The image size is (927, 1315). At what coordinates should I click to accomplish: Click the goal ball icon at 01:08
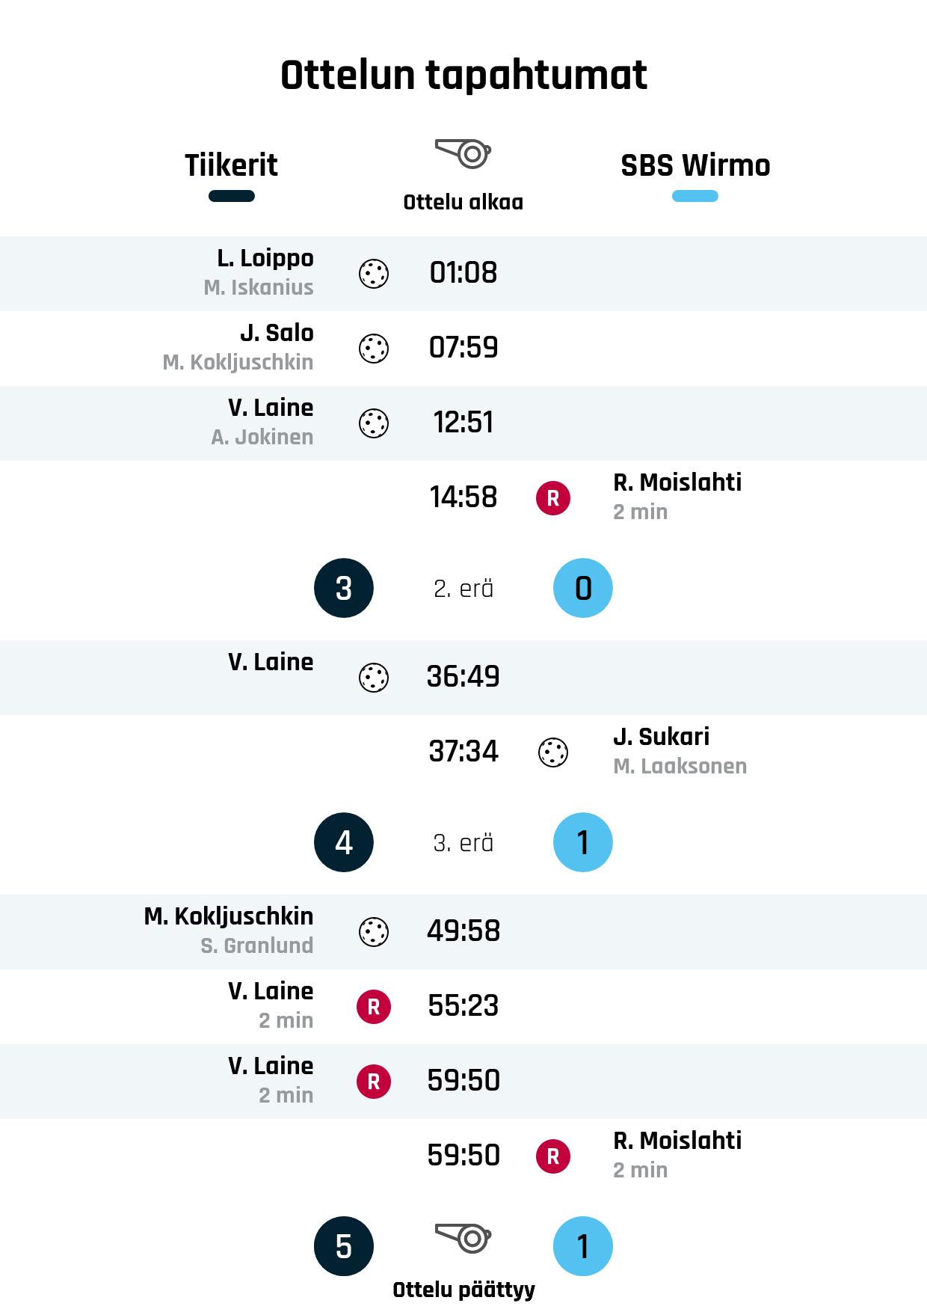point(374,274)
